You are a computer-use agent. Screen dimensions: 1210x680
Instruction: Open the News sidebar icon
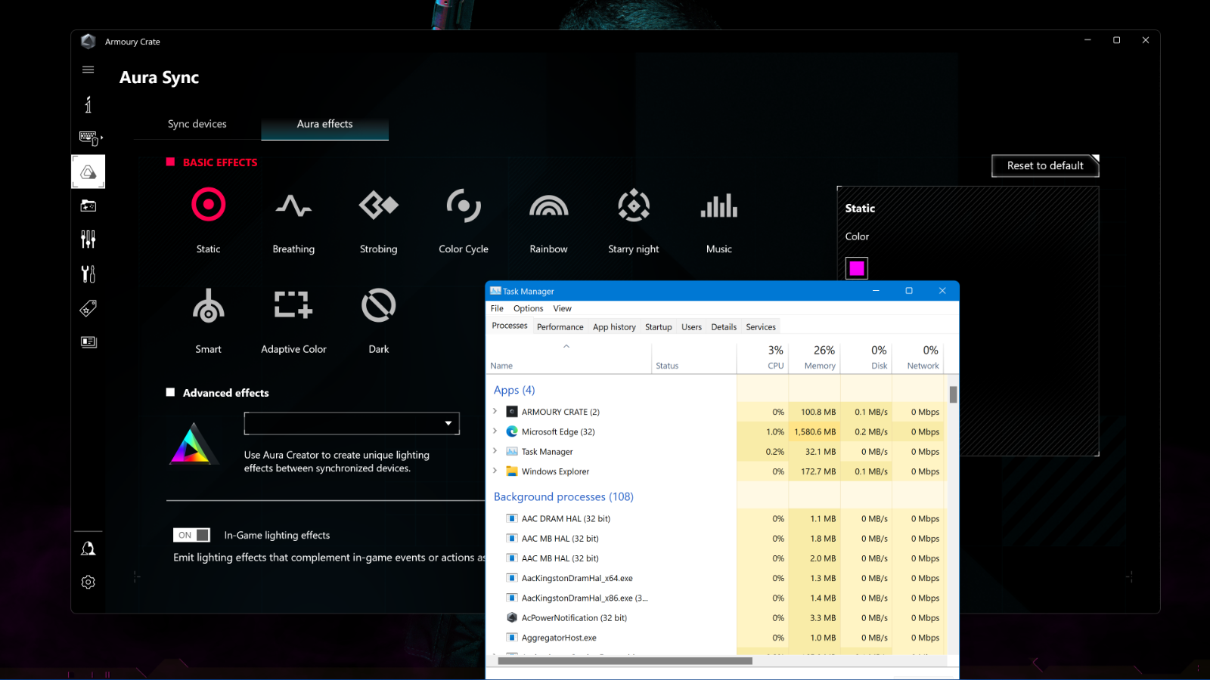(88, 342)
